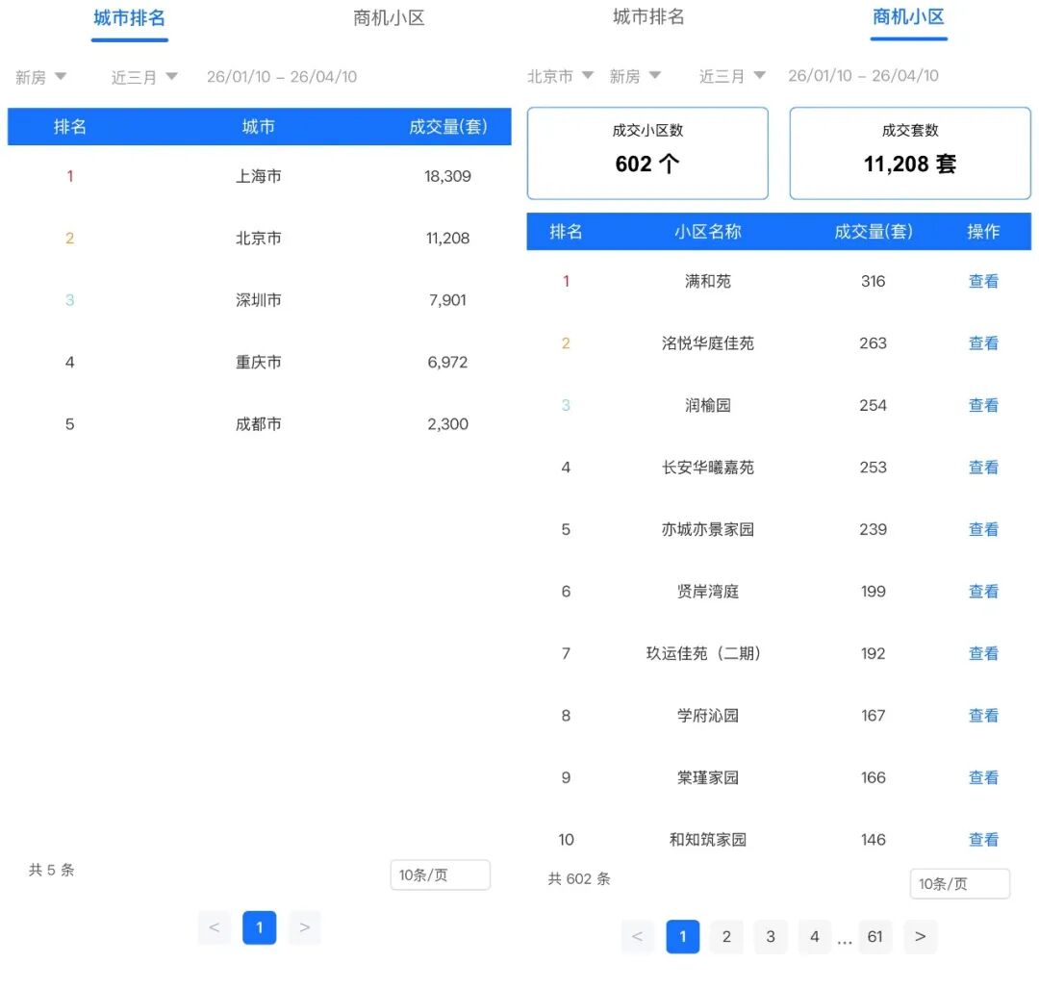Click previous page arrow in right pagination
This screenshot has width=1039, height=988.
click(637, 937)
